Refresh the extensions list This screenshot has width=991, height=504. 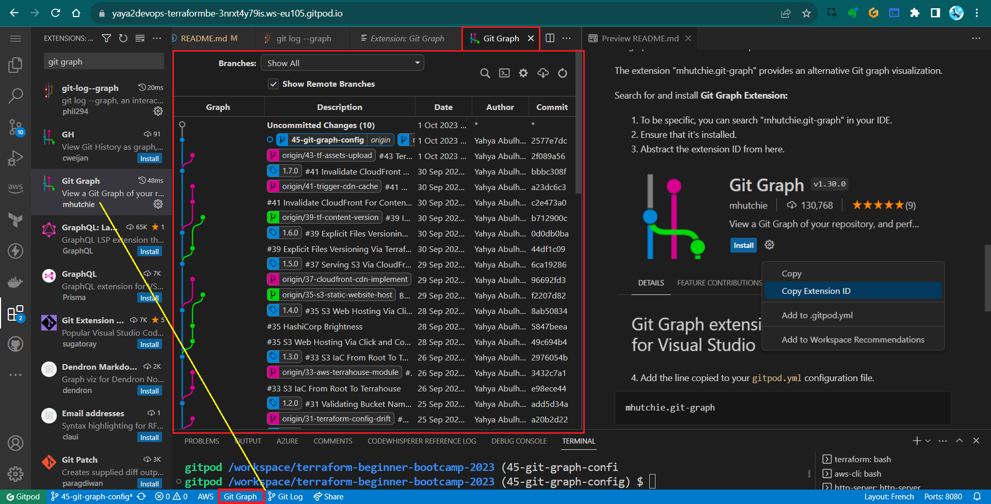(123, 38)
